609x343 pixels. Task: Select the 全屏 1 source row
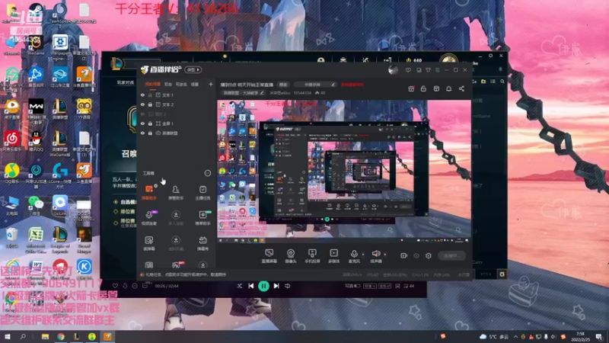[x=177, y=123]
